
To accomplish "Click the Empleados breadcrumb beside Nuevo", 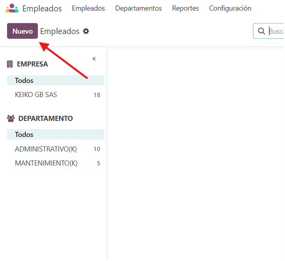I will pyautogui.click(x=60, y=31).
